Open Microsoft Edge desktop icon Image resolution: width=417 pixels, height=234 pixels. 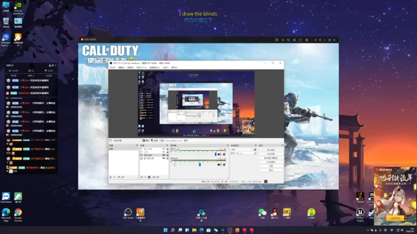click(x=6, y=215)
